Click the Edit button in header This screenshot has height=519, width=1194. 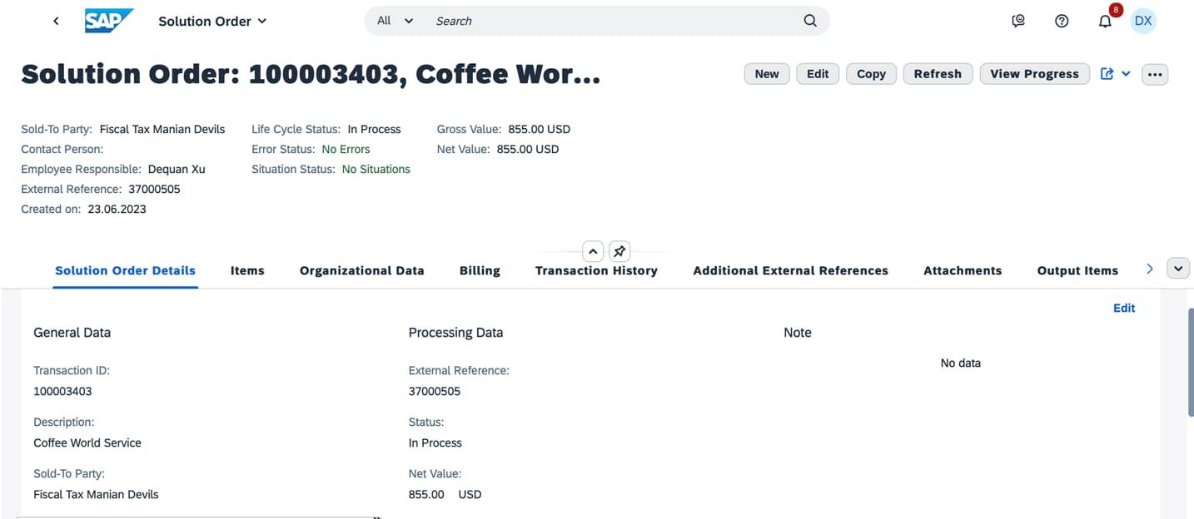pos(818,74)
